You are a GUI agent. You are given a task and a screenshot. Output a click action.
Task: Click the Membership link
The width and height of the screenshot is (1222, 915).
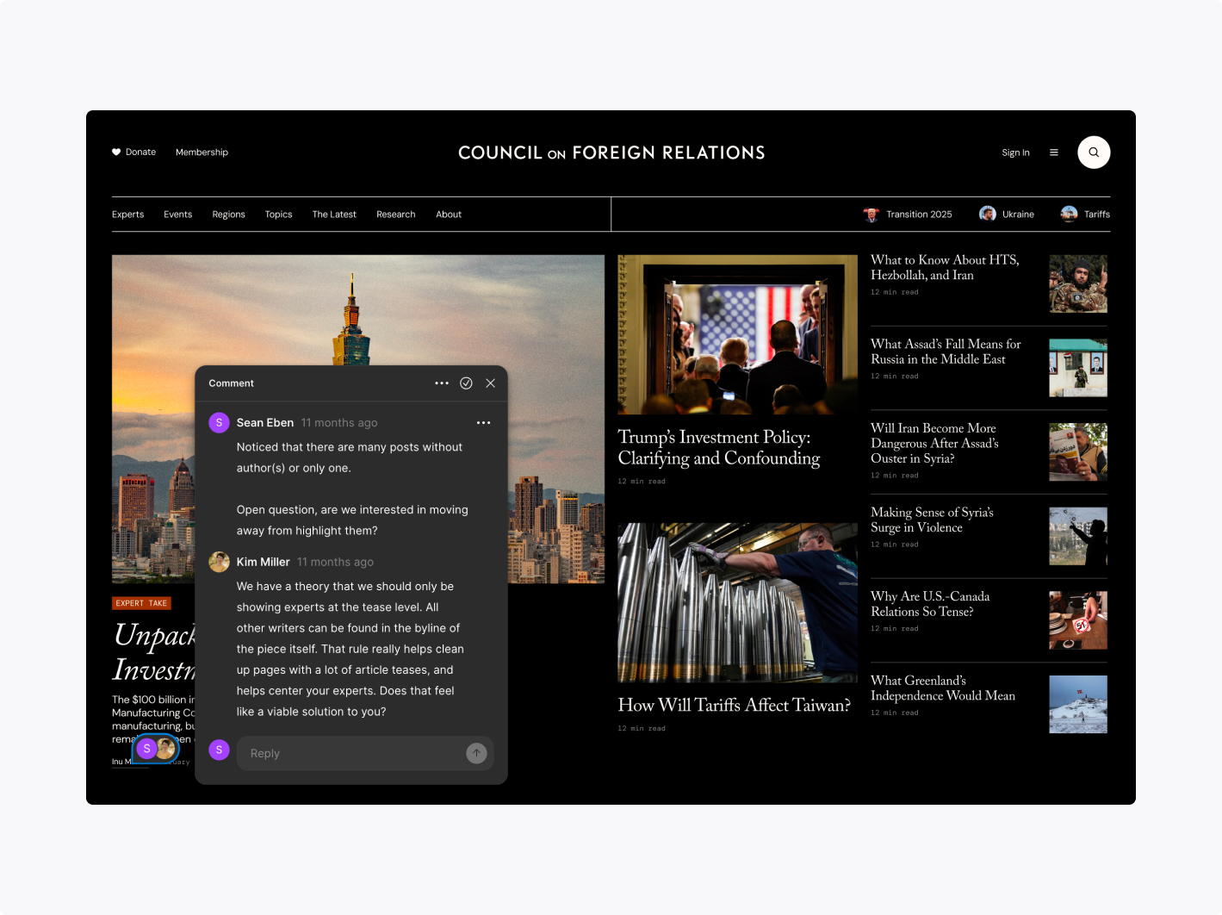[x=202, y=152]
